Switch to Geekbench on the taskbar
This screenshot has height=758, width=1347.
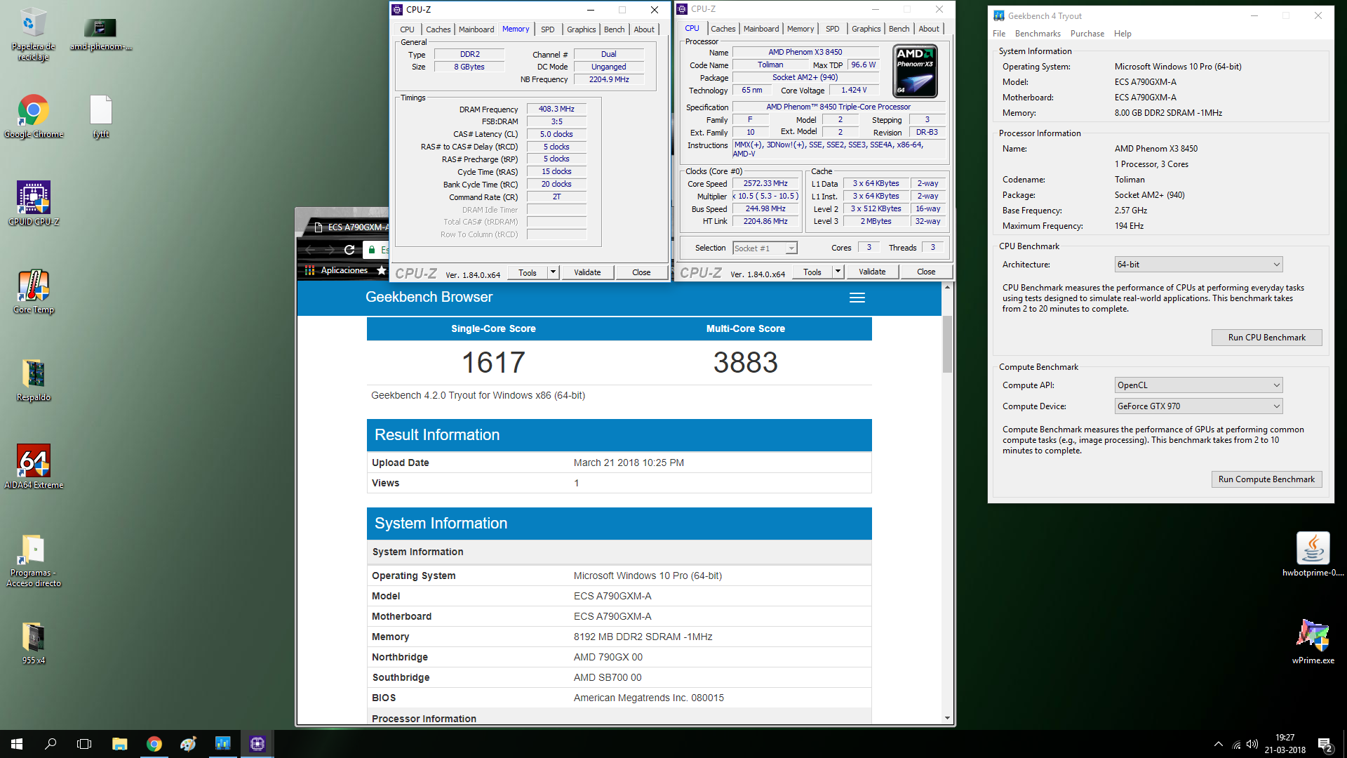pyautogui.click(x=222, y=744)
